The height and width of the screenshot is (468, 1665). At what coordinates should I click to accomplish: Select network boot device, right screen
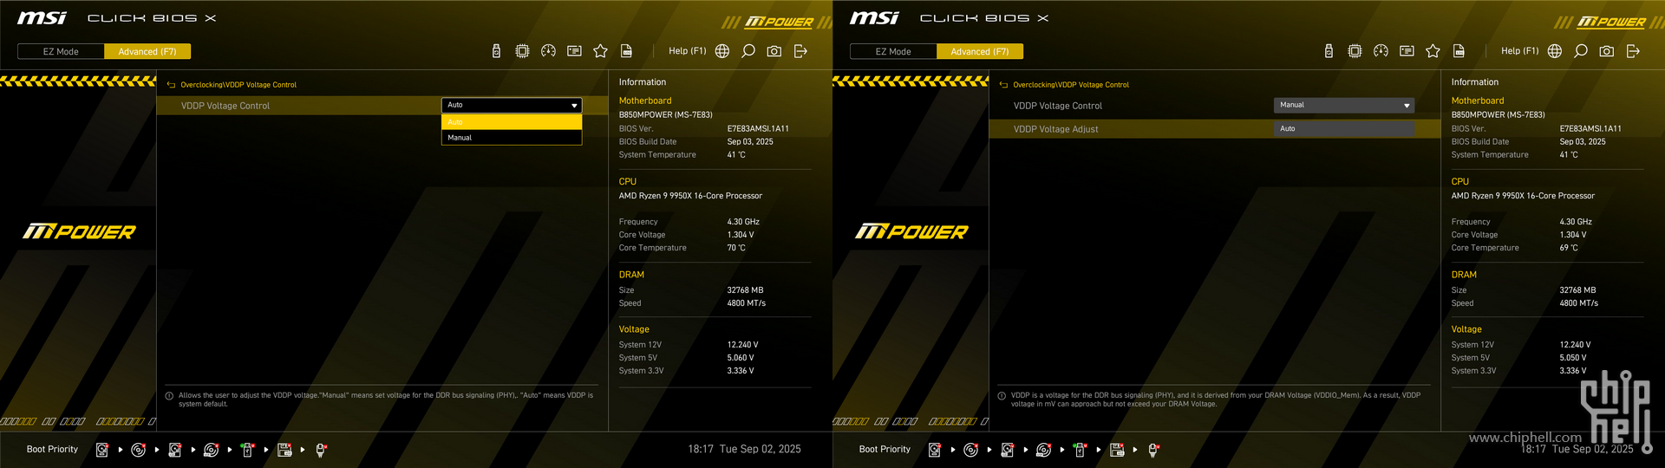1152,450
